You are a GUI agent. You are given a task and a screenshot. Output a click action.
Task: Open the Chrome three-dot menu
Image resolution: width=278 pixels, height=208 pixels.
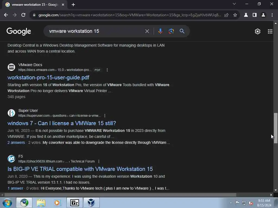272,15
